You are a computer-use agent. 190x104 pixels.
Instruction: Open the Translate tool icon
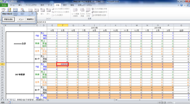23,10
